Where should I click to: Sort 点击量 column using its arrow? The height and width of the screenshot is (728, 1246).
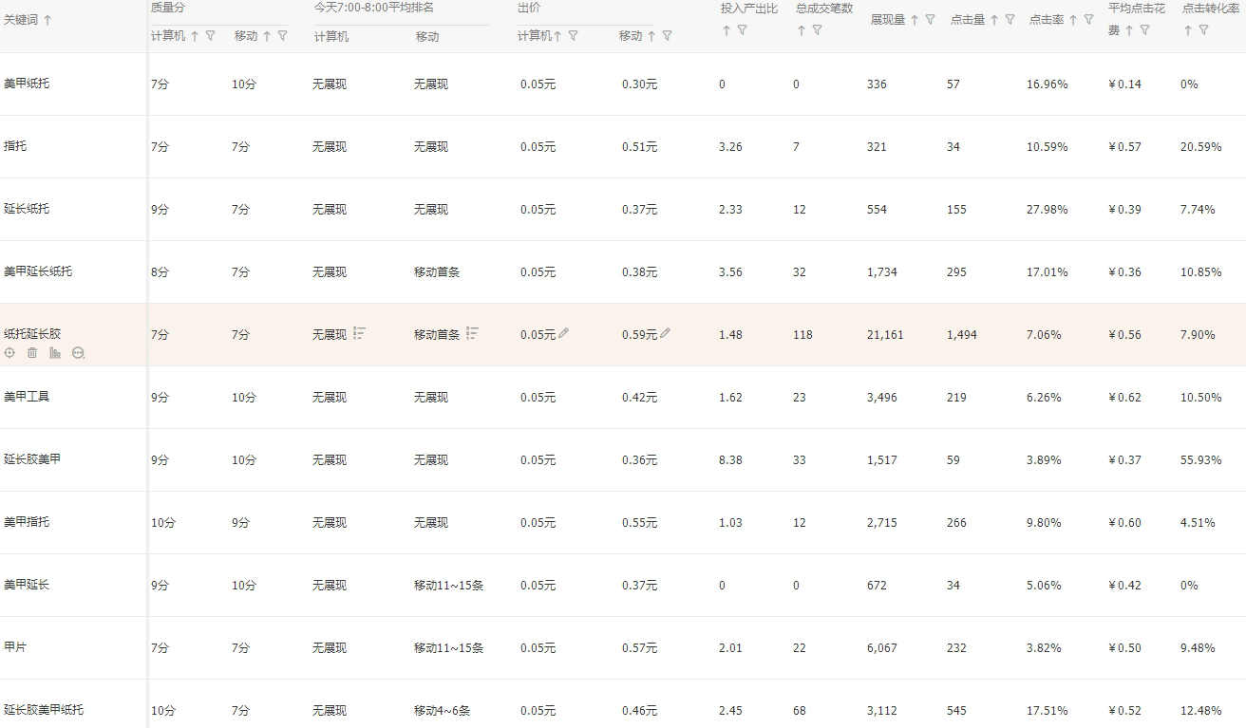994,20
